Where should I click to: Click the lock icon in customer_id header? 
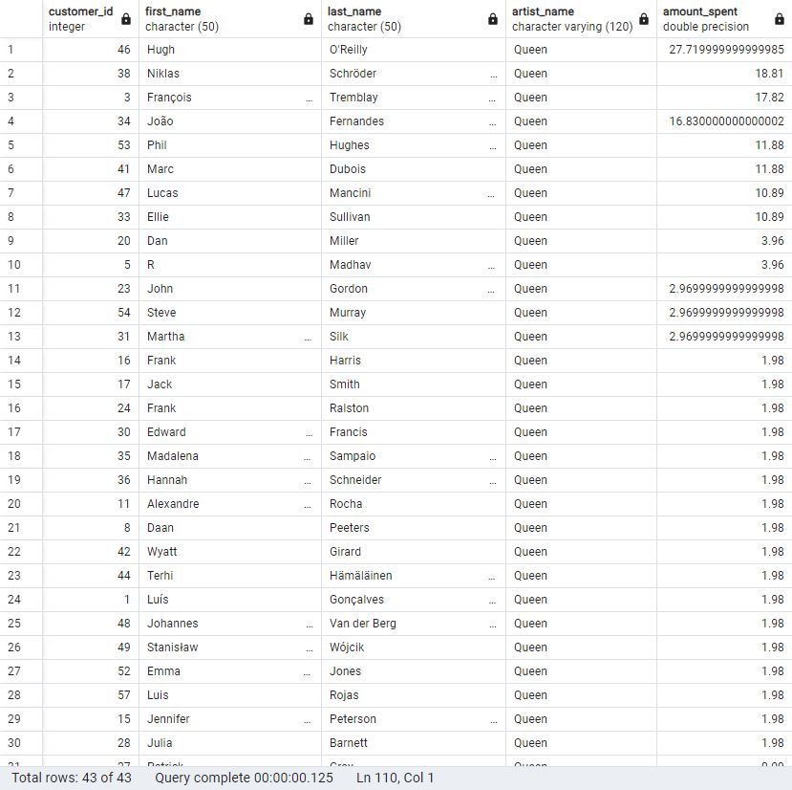126,19
